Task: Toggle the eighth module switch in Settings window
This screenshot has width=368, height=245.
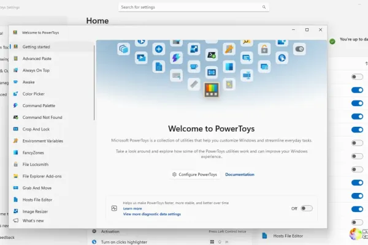Action: click(357, 170)
